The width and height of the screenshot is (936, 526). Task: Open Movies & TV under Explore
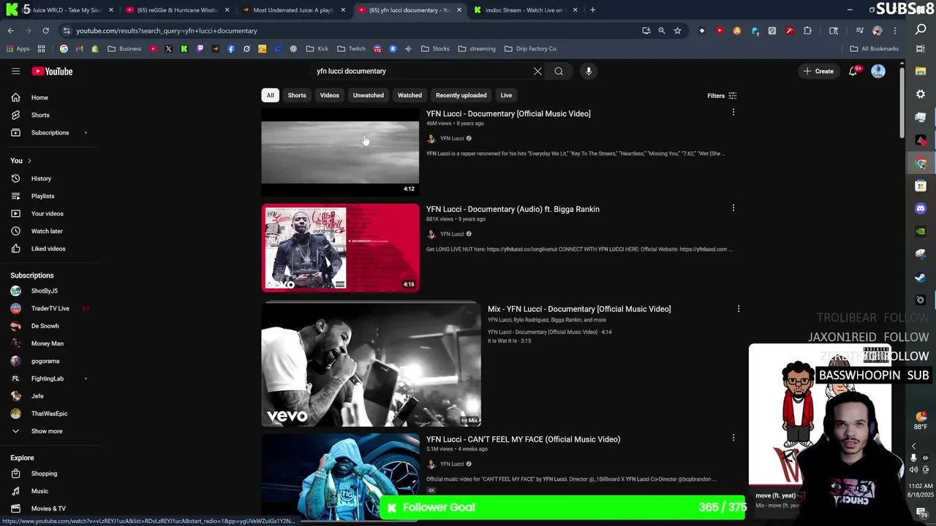tap(48, 508)
